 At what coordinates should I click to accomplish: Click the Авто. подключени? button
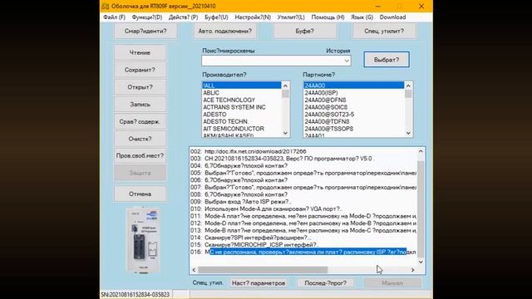tap(225, 32)
